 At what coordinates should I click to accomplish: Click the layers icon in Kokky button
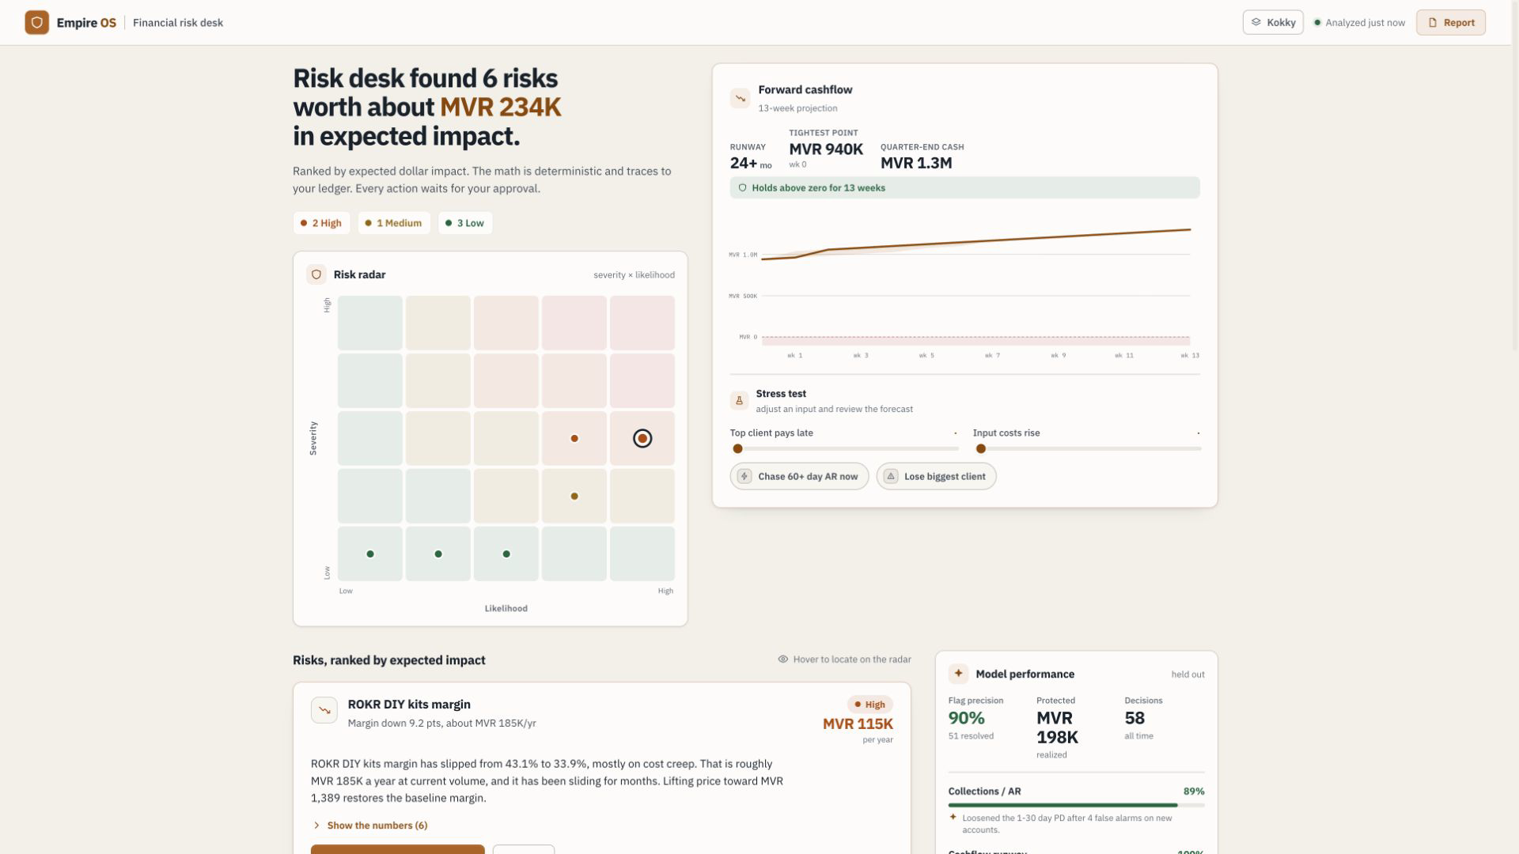point(1256,22)
